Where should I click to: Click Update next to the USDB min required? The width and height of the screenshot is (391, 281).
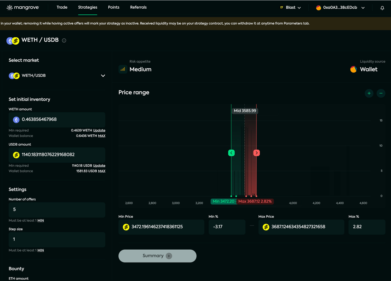click(99, 166)
